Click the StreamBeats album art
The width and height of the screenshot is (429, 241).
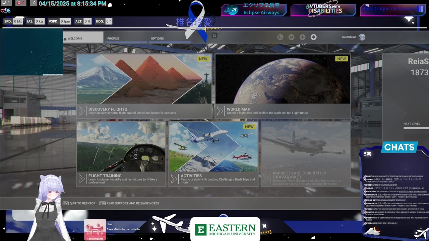95,230
